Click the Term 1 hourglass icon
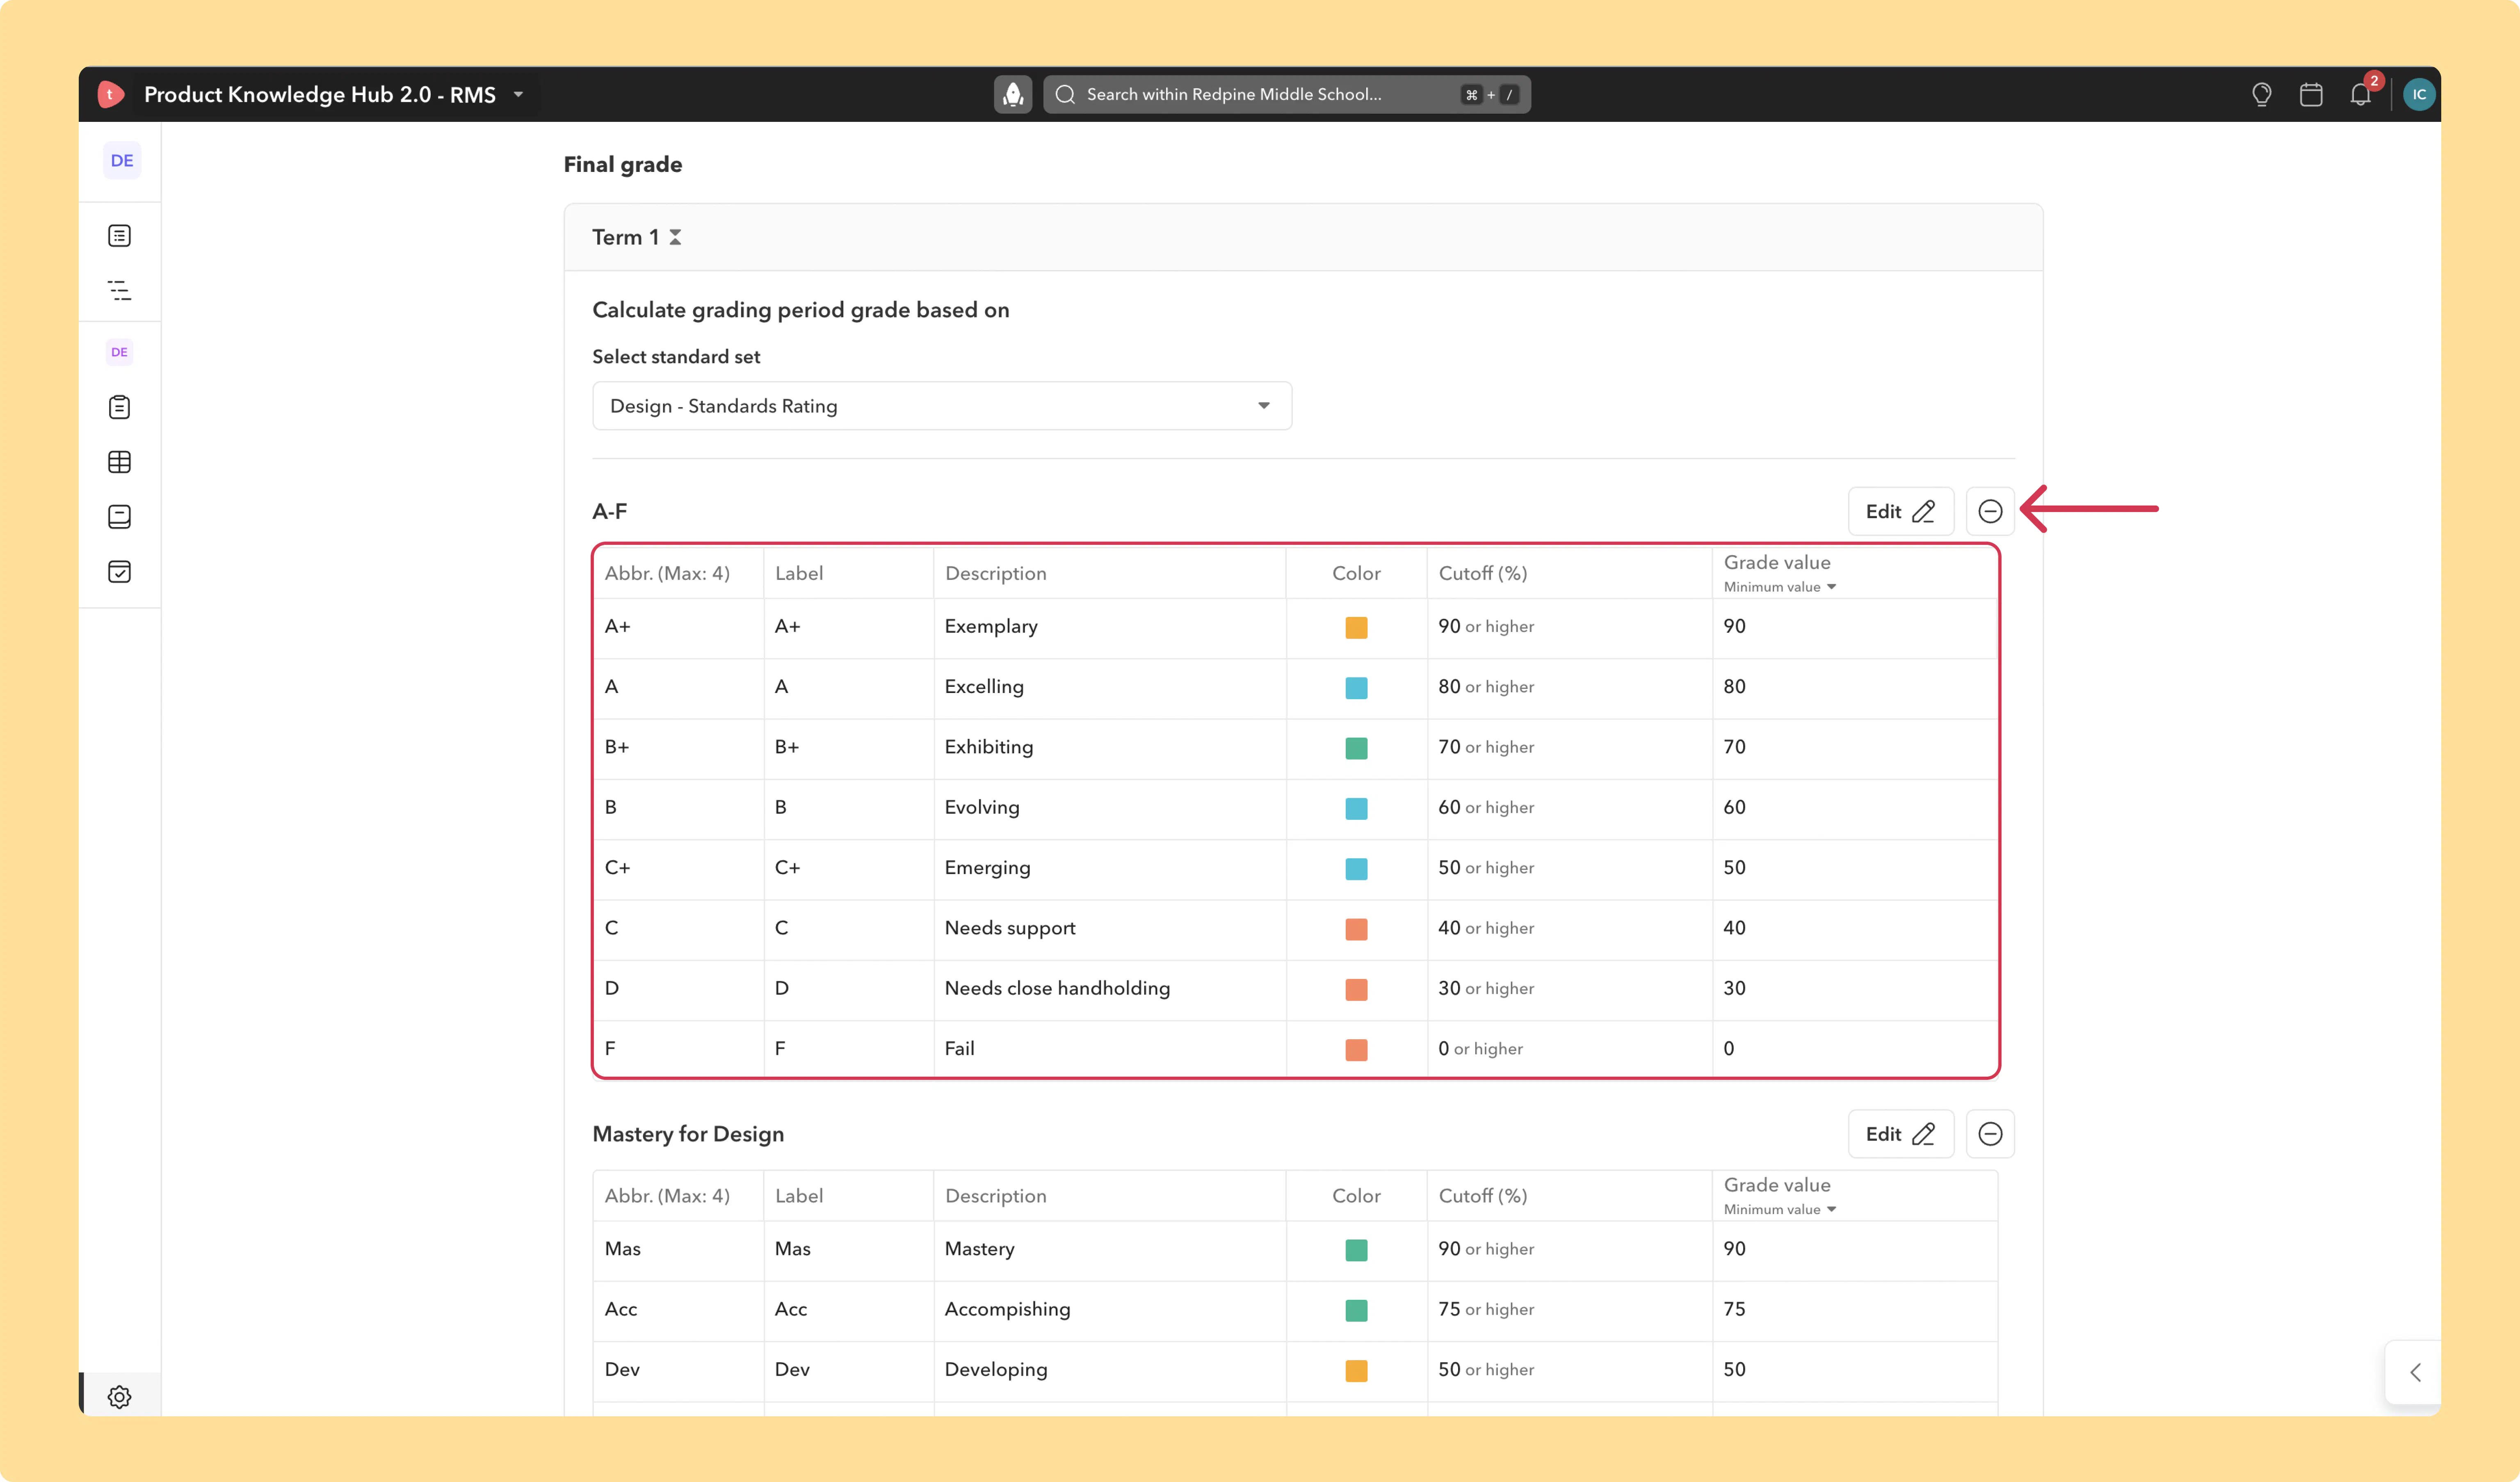 [x=675, y=237]
